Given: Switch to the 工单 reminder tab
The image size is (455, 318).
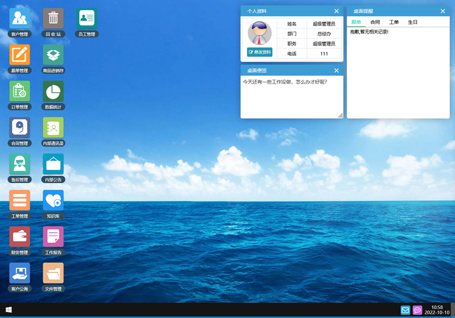Looking at the screenshot, I should (x=394, y=22).
